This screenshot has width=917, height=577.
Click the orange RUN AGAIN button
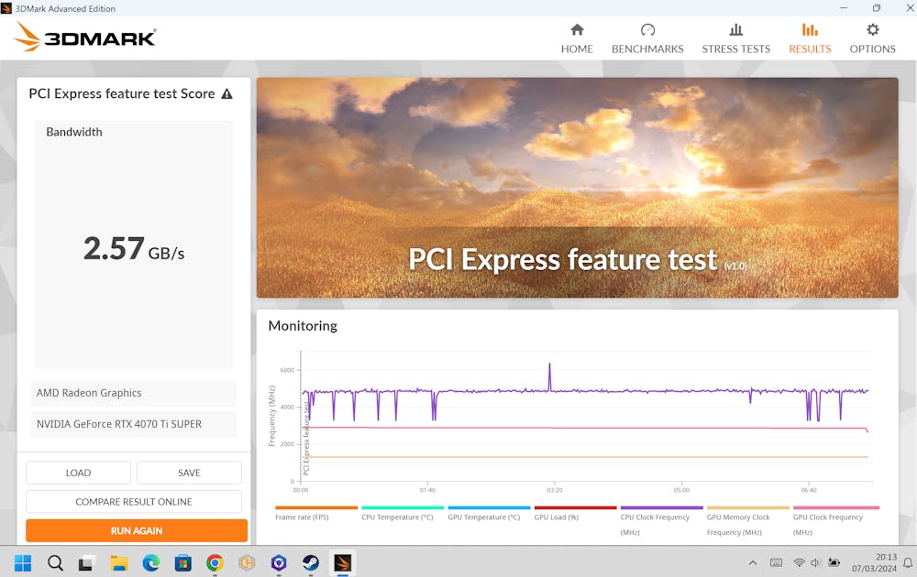pyautogui.click(x=137, y=530)
